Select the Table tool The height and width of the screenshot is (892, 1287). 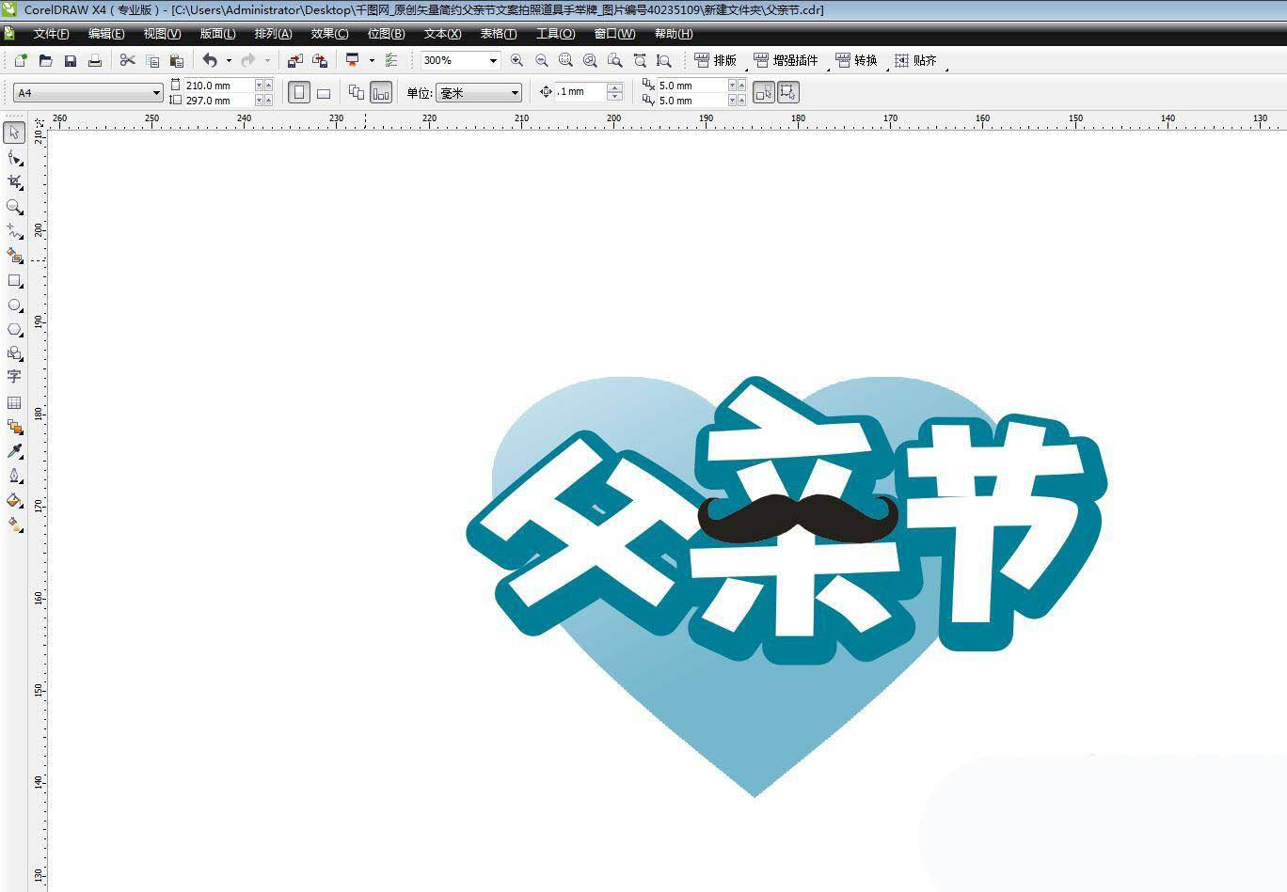14,402
